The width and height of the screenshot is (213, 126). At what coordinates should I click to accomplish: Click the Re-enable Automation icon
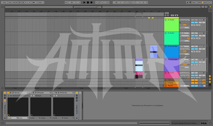[102, 3]
